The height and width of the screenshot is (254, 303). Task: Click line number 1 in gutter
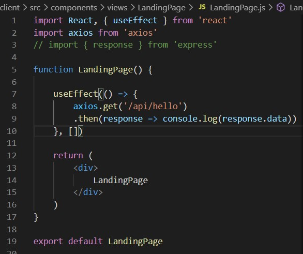14,21
